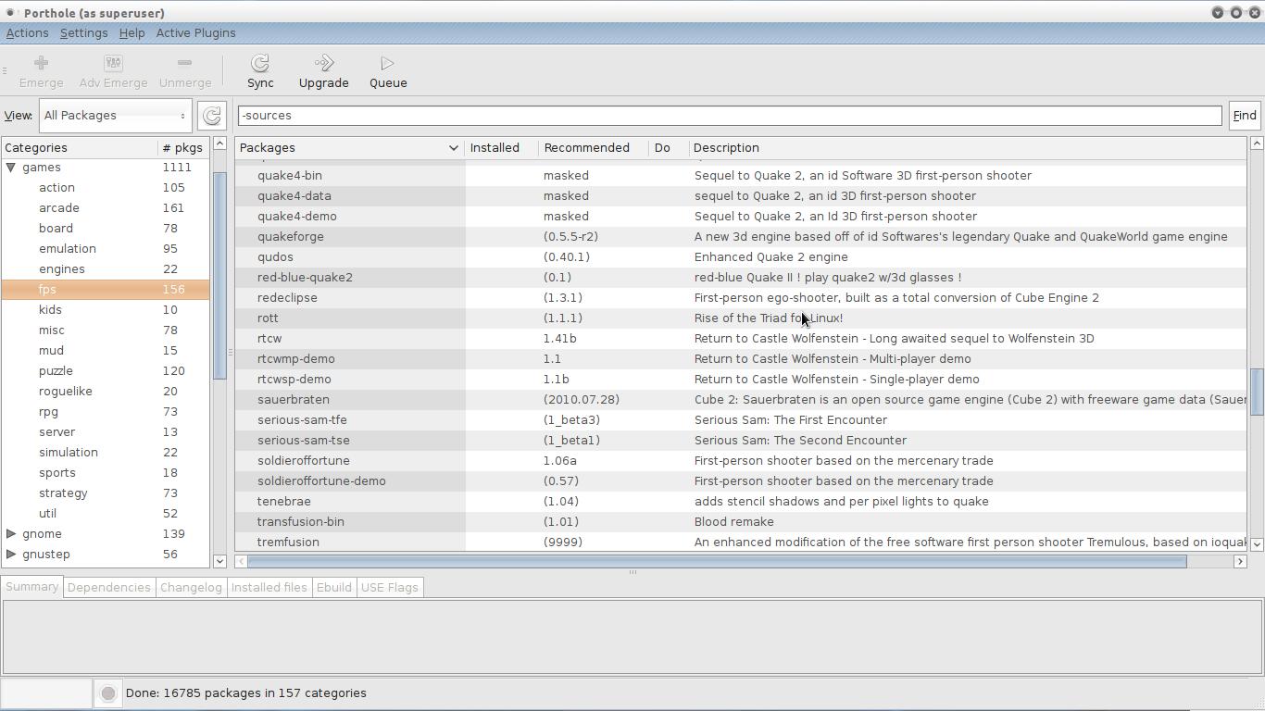Image resolution: width=1265 pixels, height=711 pixels.
Task: Click the package list horizontal scrollbar thumb
Action: coord(717,561)
